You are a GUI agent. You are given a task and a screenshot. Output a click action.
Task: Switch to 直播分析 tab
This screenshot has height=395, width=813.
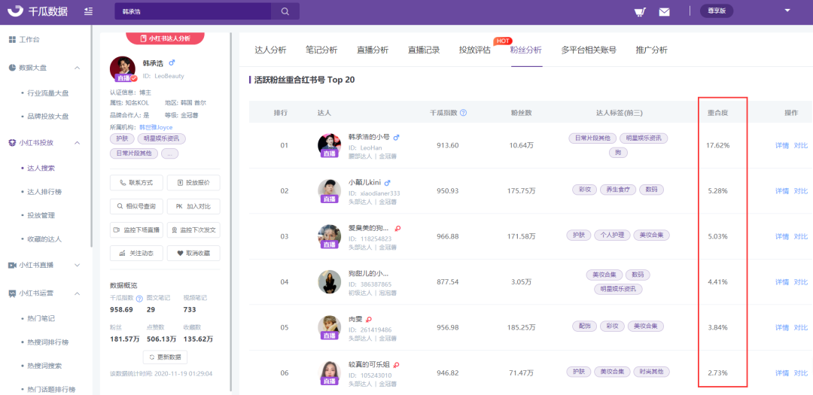coord(373,50)
